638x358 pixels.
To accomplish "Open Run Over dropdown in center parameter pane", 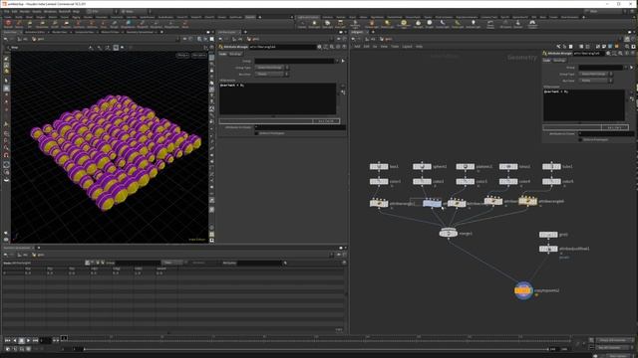I will [x=272, y=75].
